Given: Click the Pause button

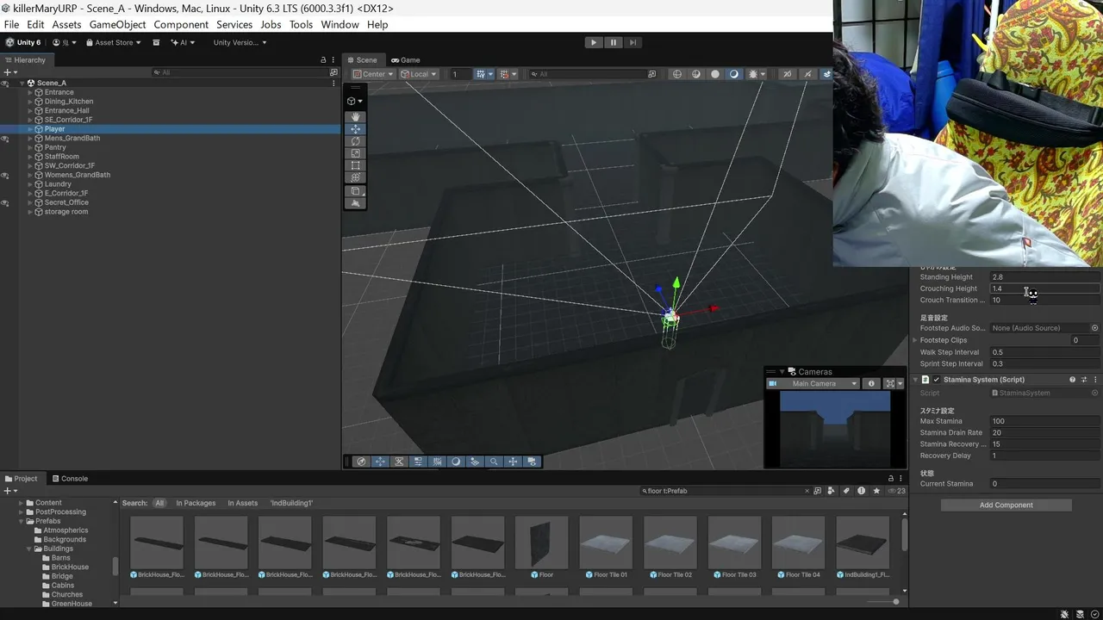Looking at the screenshot, I should (x=613, y=42).
